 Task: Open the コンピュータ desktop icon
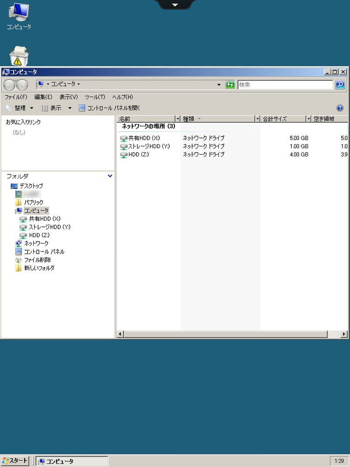[x=19, y=16]
